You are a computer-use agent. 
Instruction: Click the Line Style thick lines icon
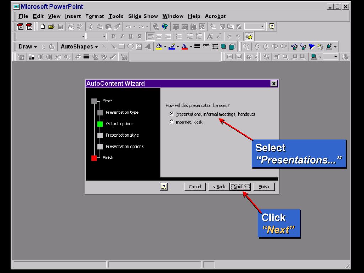pyautogui.click(x=197, y=47)
